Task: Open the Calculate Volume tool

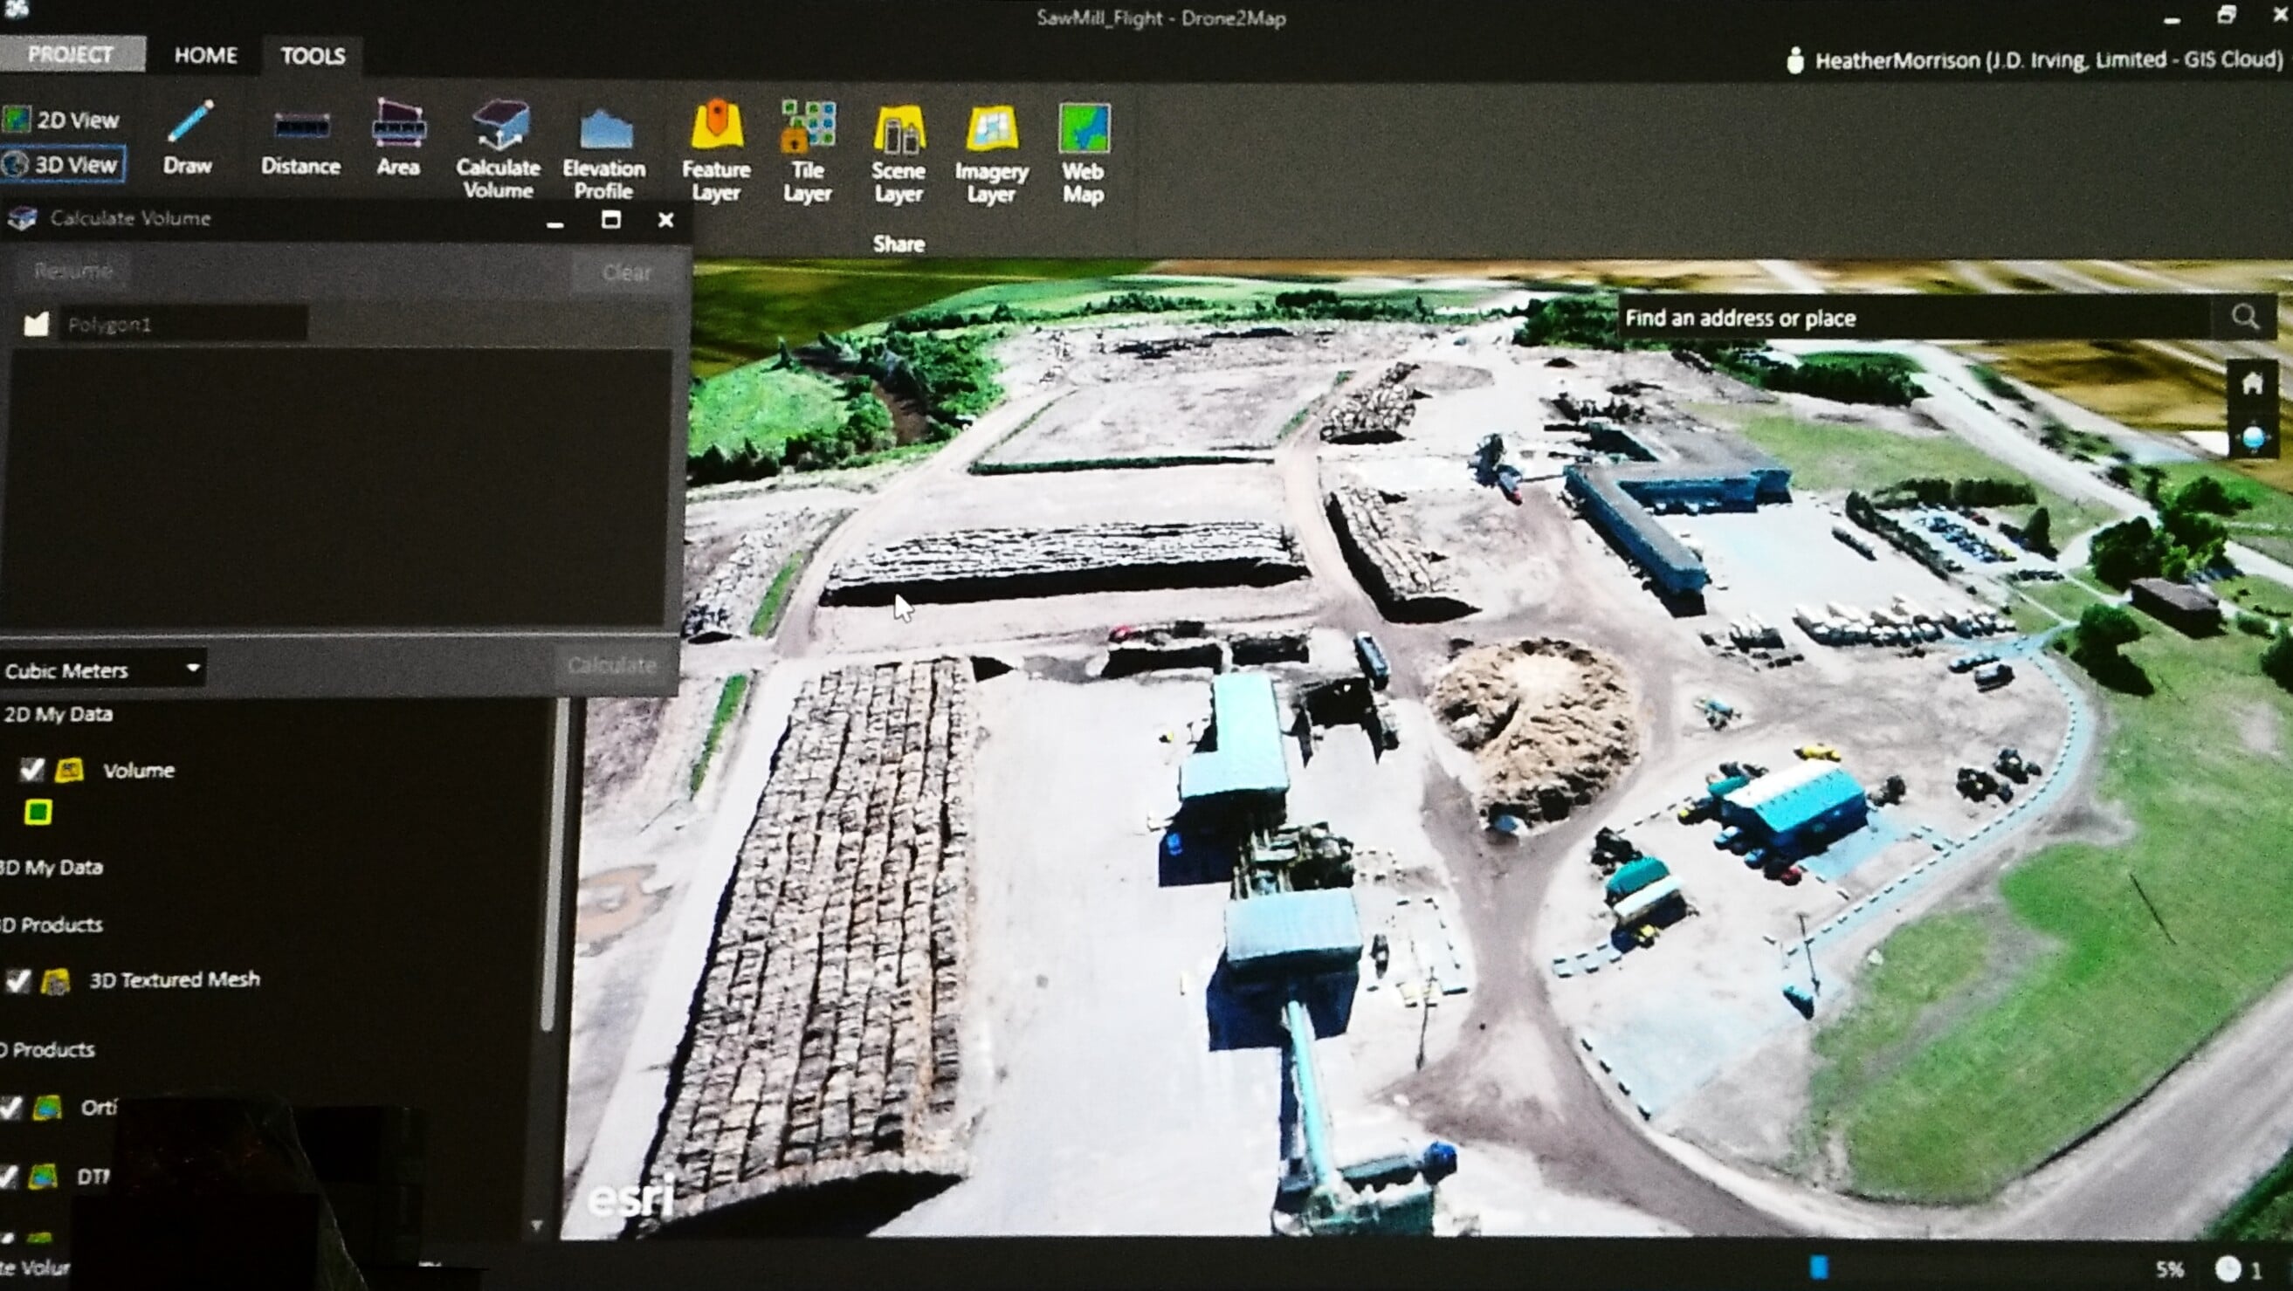Action: [499, 149]
